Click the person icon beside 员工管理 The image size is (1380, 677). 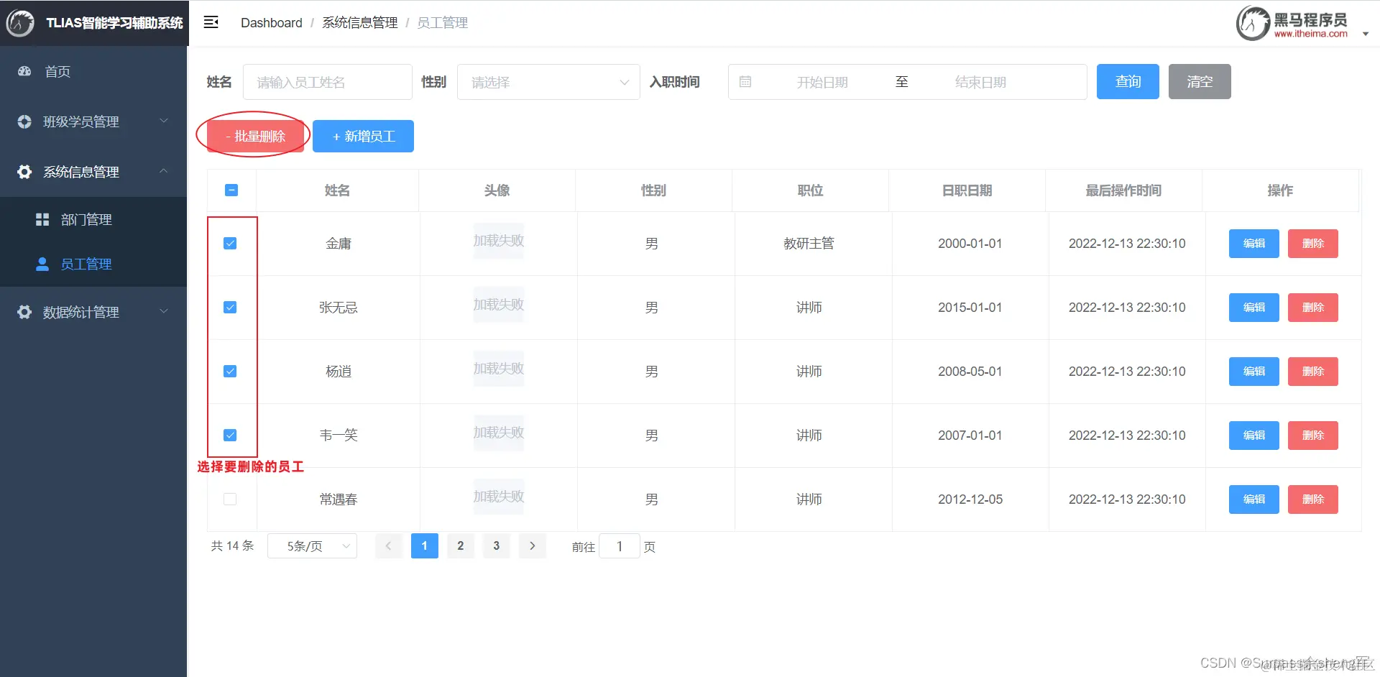tap(42, 264)
